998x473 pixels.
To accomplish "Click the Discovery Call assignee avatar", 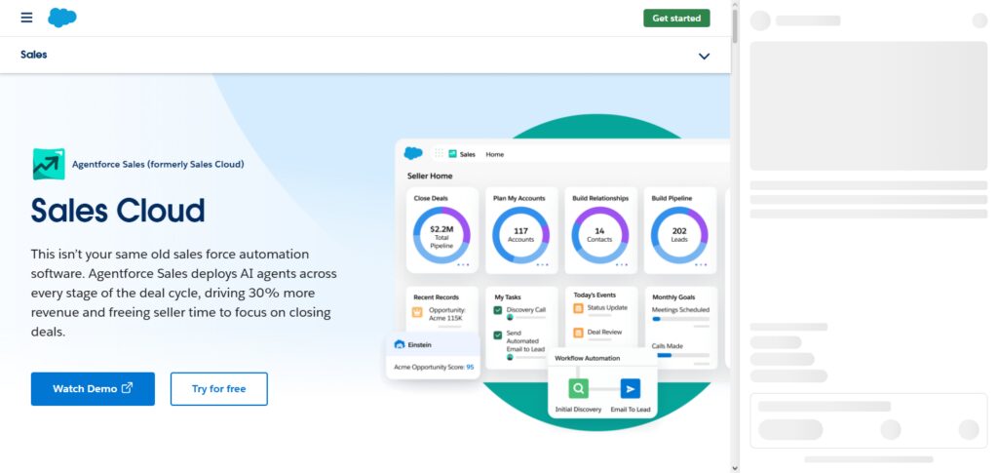I will pos(510,317).
